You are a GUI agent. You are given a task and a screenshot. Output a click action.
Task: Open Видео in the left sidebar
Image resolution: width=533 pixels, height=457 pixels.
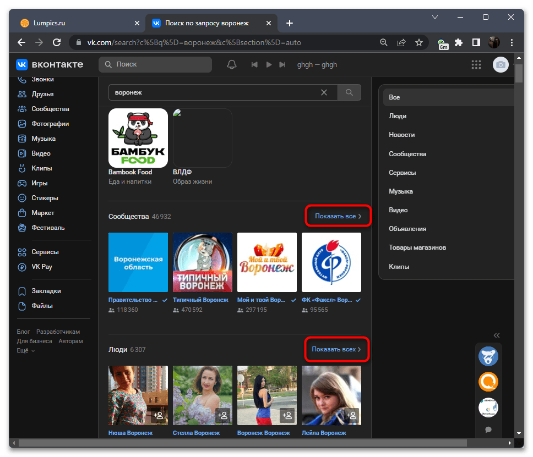point(34,153)
